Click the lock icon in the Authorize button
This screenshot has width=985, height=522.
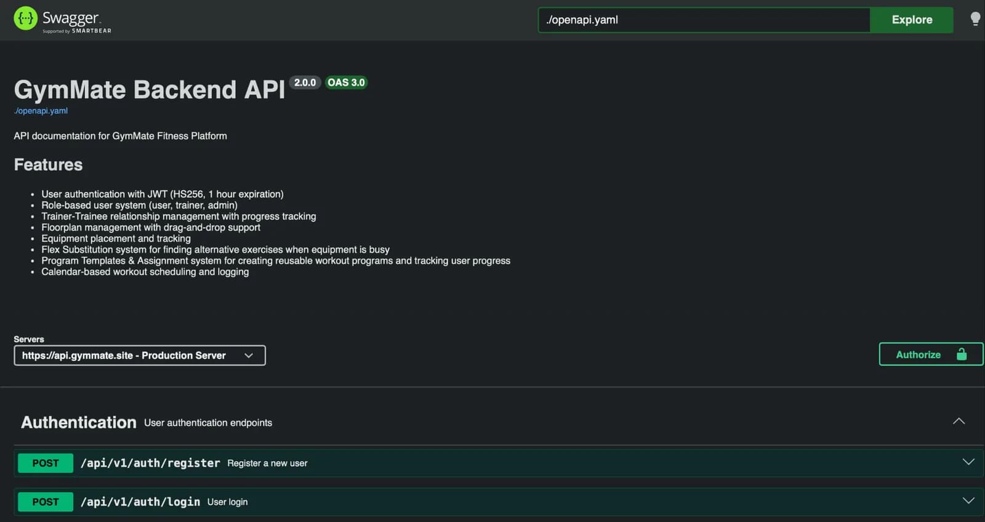point(962,354)
